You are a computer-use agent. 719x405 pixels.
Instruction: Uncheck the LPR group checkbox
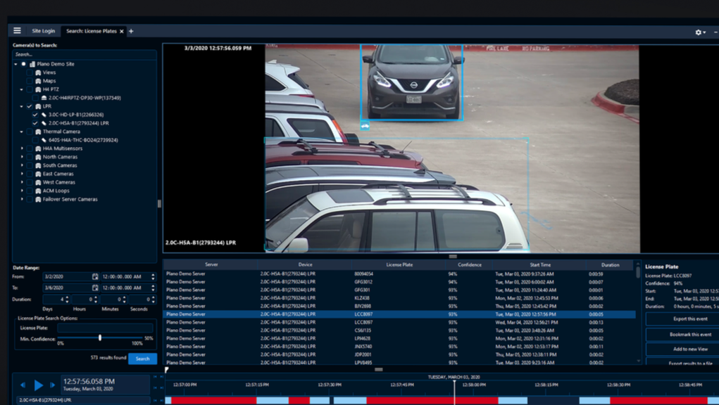pyautogui.click(x=30, y=106)
